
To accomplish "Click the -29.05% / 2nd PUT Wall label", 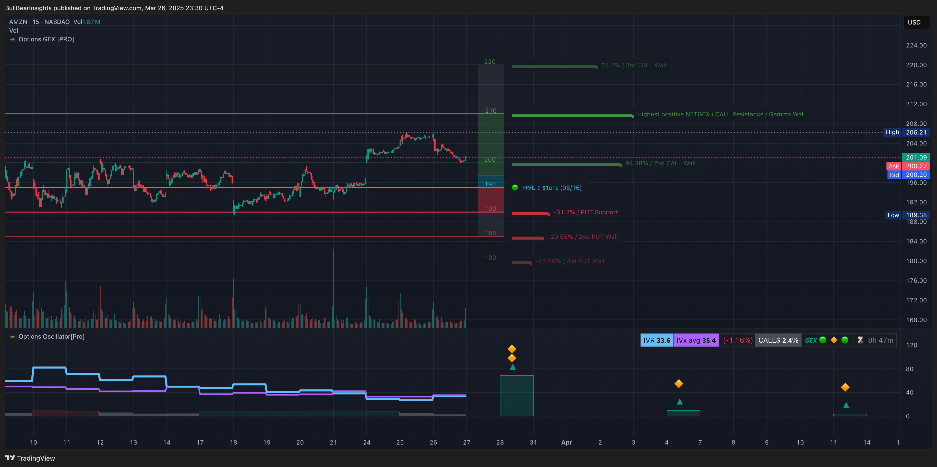I will [582, 237].
